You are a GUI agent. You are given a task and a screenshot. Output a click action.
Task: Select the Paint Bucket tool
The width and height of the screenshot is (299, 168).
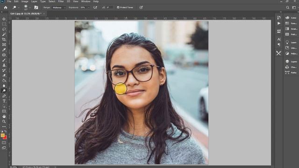[x=4, y=81]
